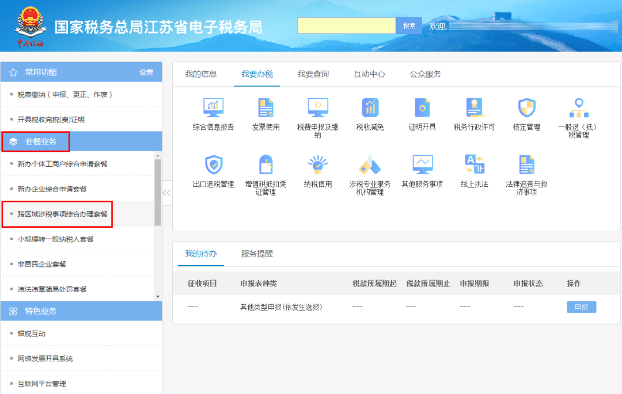The width and height of the screenshot is (622, 394).
Task: Open 小规模转一般纳税人套餐
Action: pyautogui.click(x=55, y=239)
